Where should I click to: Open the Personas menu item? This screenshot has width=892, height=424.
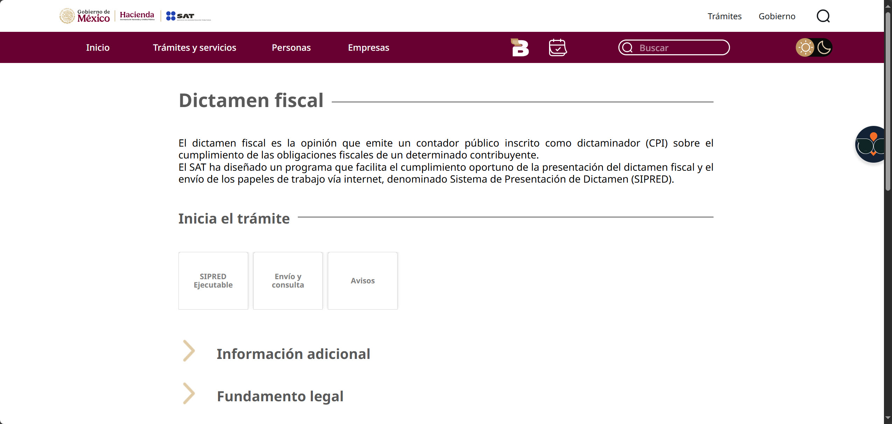291,48
